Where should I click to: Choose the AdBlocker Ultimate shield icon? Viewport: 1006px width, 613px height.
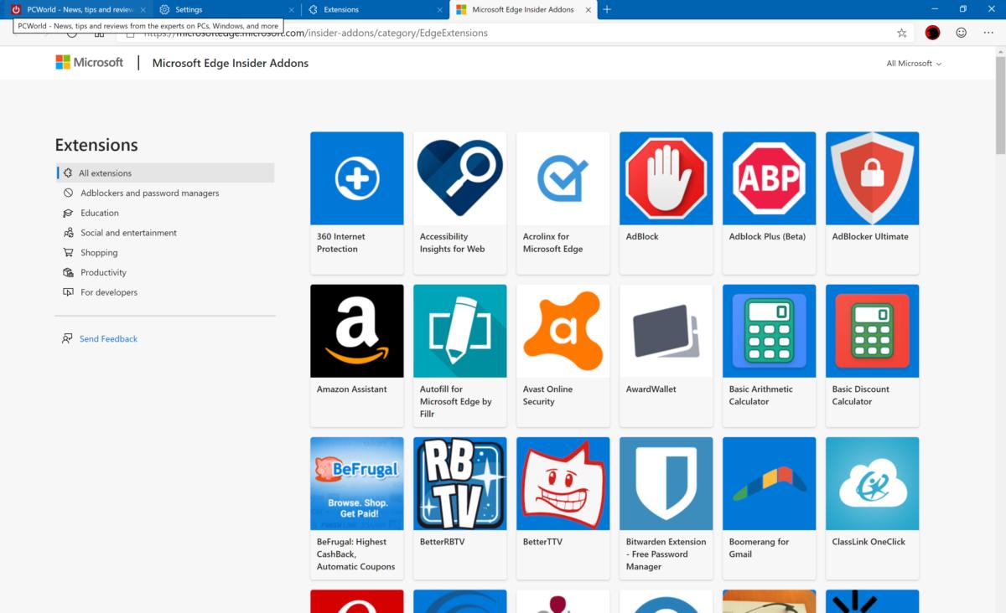coord(872,178)
